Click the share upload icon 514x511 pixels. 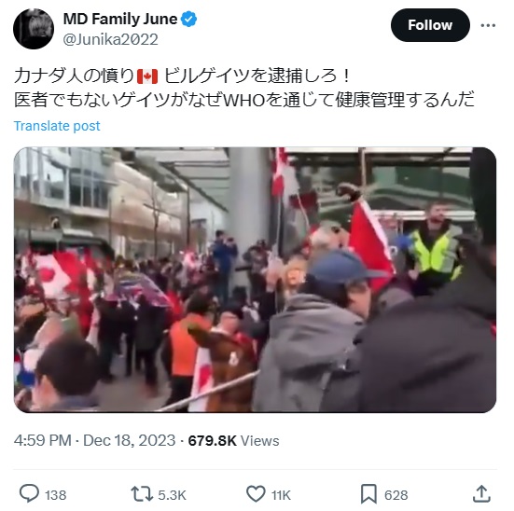[481, 493]
